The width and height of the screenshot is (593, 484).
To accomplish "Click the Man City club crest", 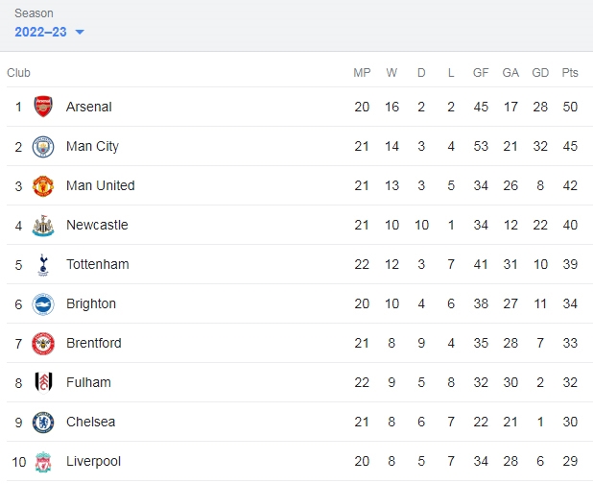I will pyautogui.click(x=43, y=146).
